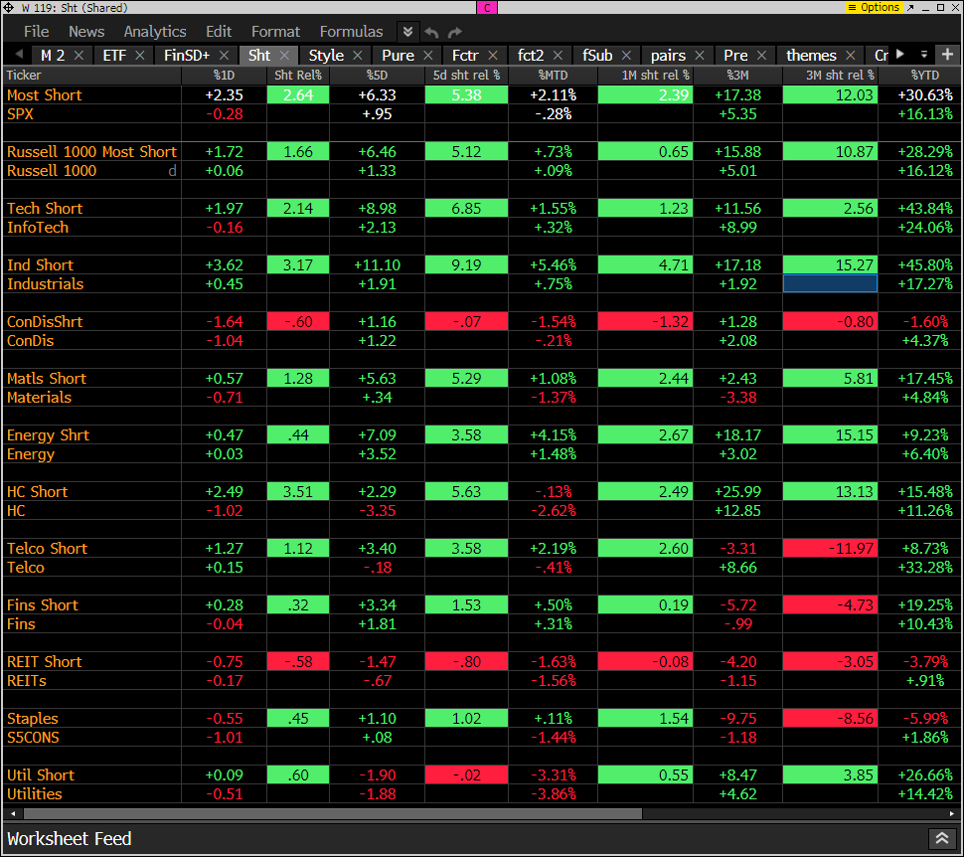This screenshot has width=964, height=857.
Task: Select the highlighted empty Industrials 3M cell
Action: point(830,284)
